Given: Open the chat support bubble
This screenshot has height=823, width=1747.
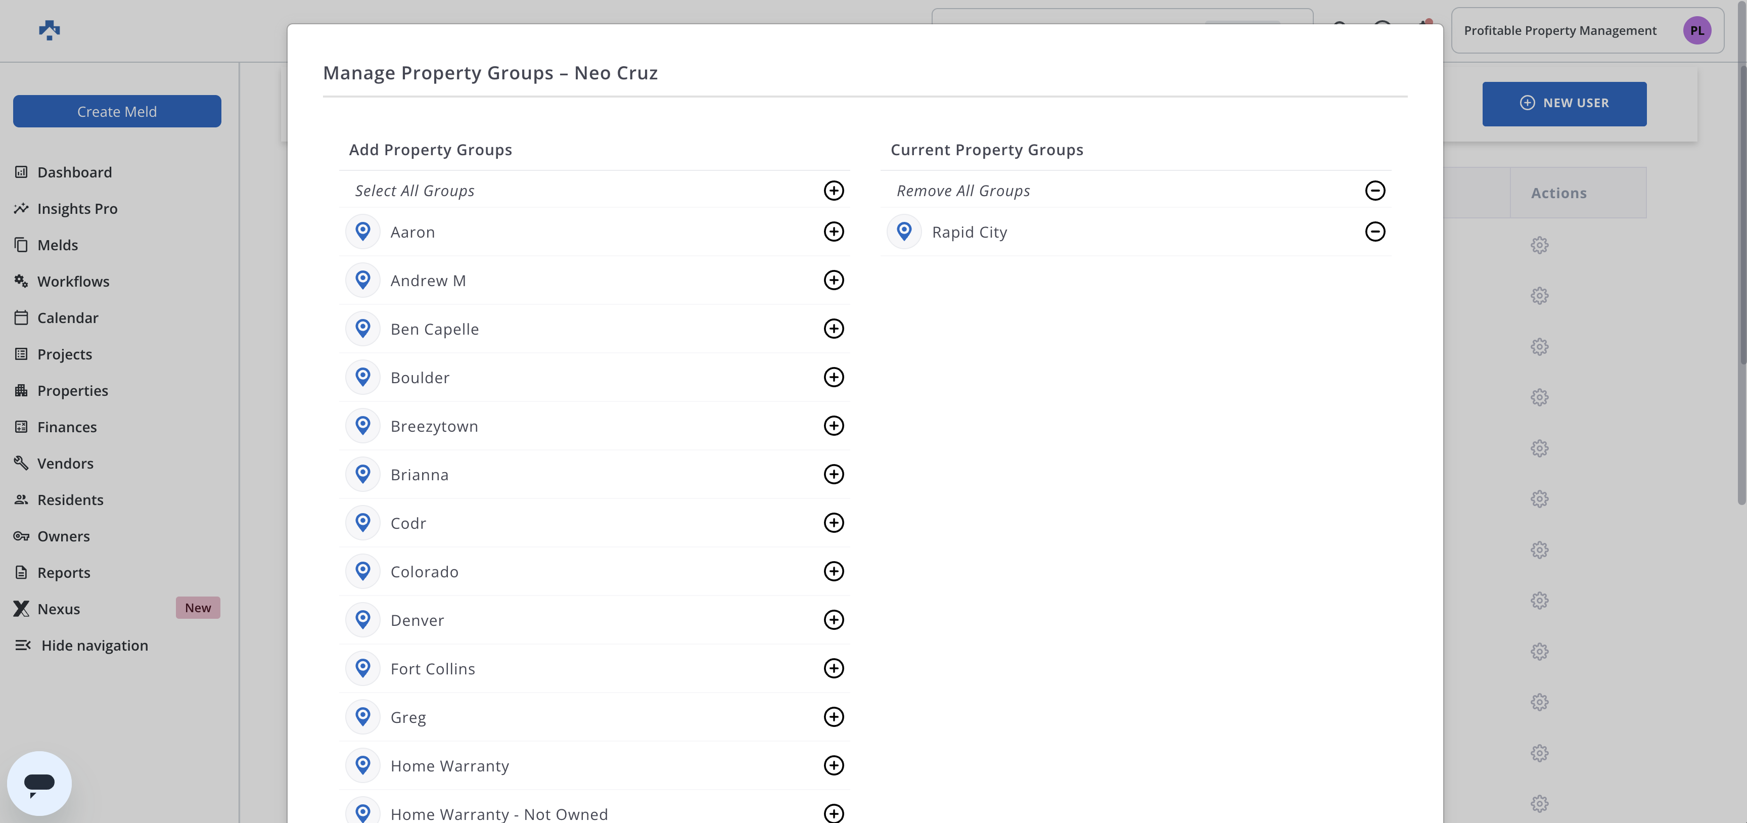Looking at the screenshot, I should pyautogui.click(x=39, y=783).
